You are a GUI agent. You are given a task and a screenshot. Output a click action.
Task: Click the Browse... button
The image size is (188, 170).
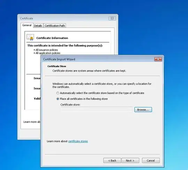[x=143, y=110]
